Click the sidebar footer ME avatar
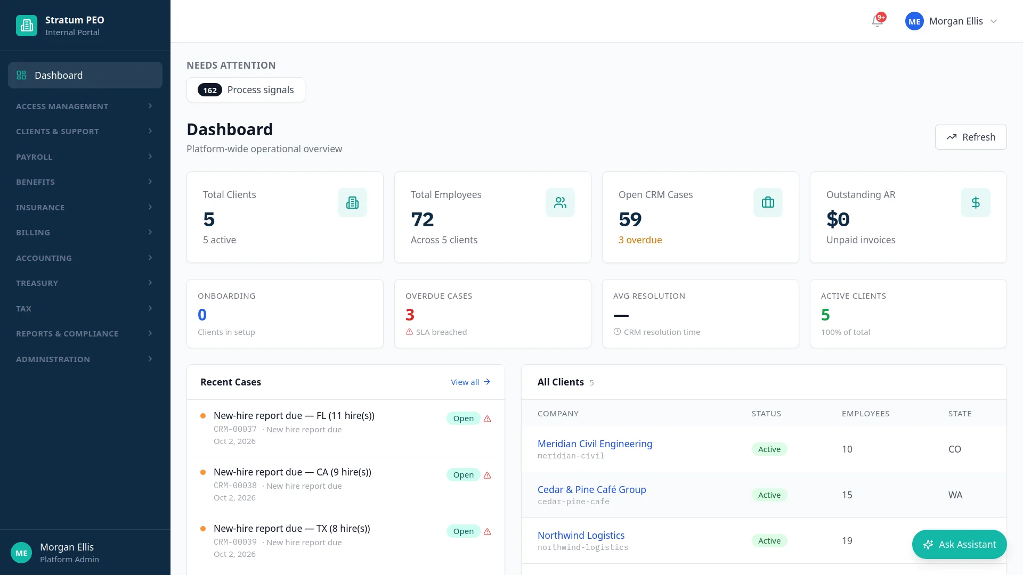1023x575 pixels. point(21,553)
